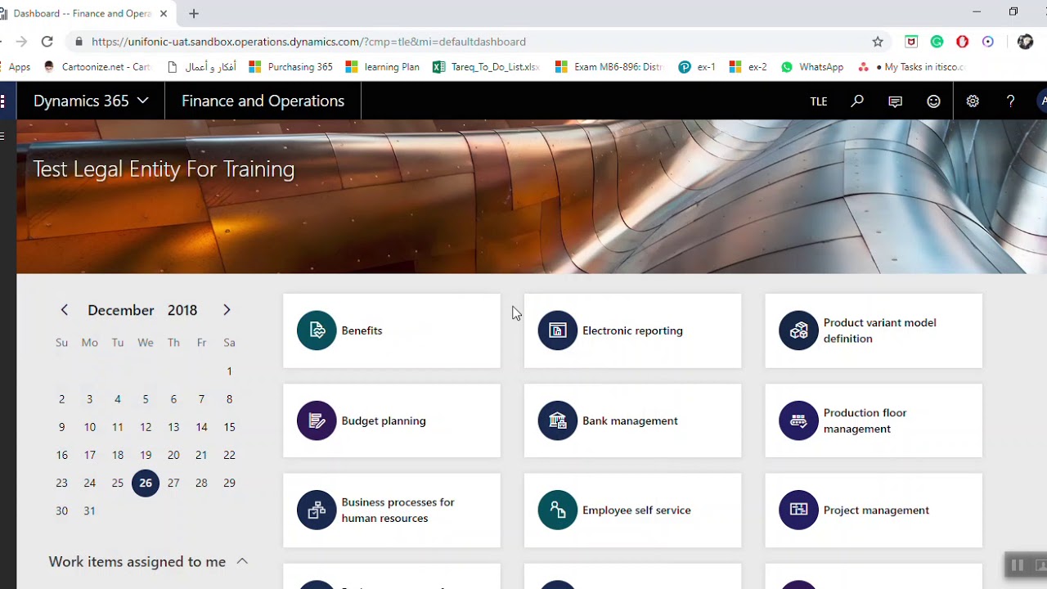1047x589 pixels.
Task: Click the 2018 year label
Action: pyautogui.click(x=182, y=311)
